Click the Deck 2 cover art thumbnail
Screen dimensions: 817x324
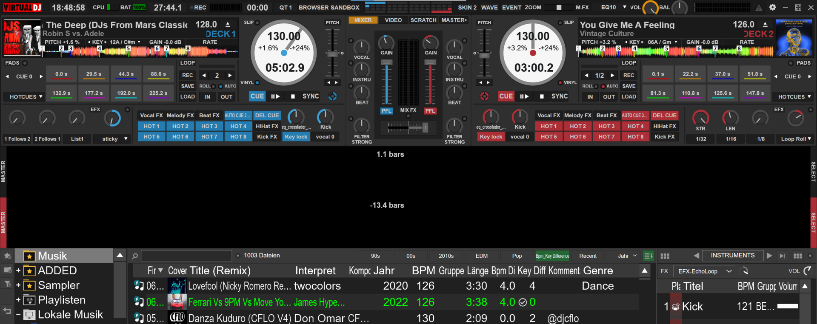click(x=794, y=38)
